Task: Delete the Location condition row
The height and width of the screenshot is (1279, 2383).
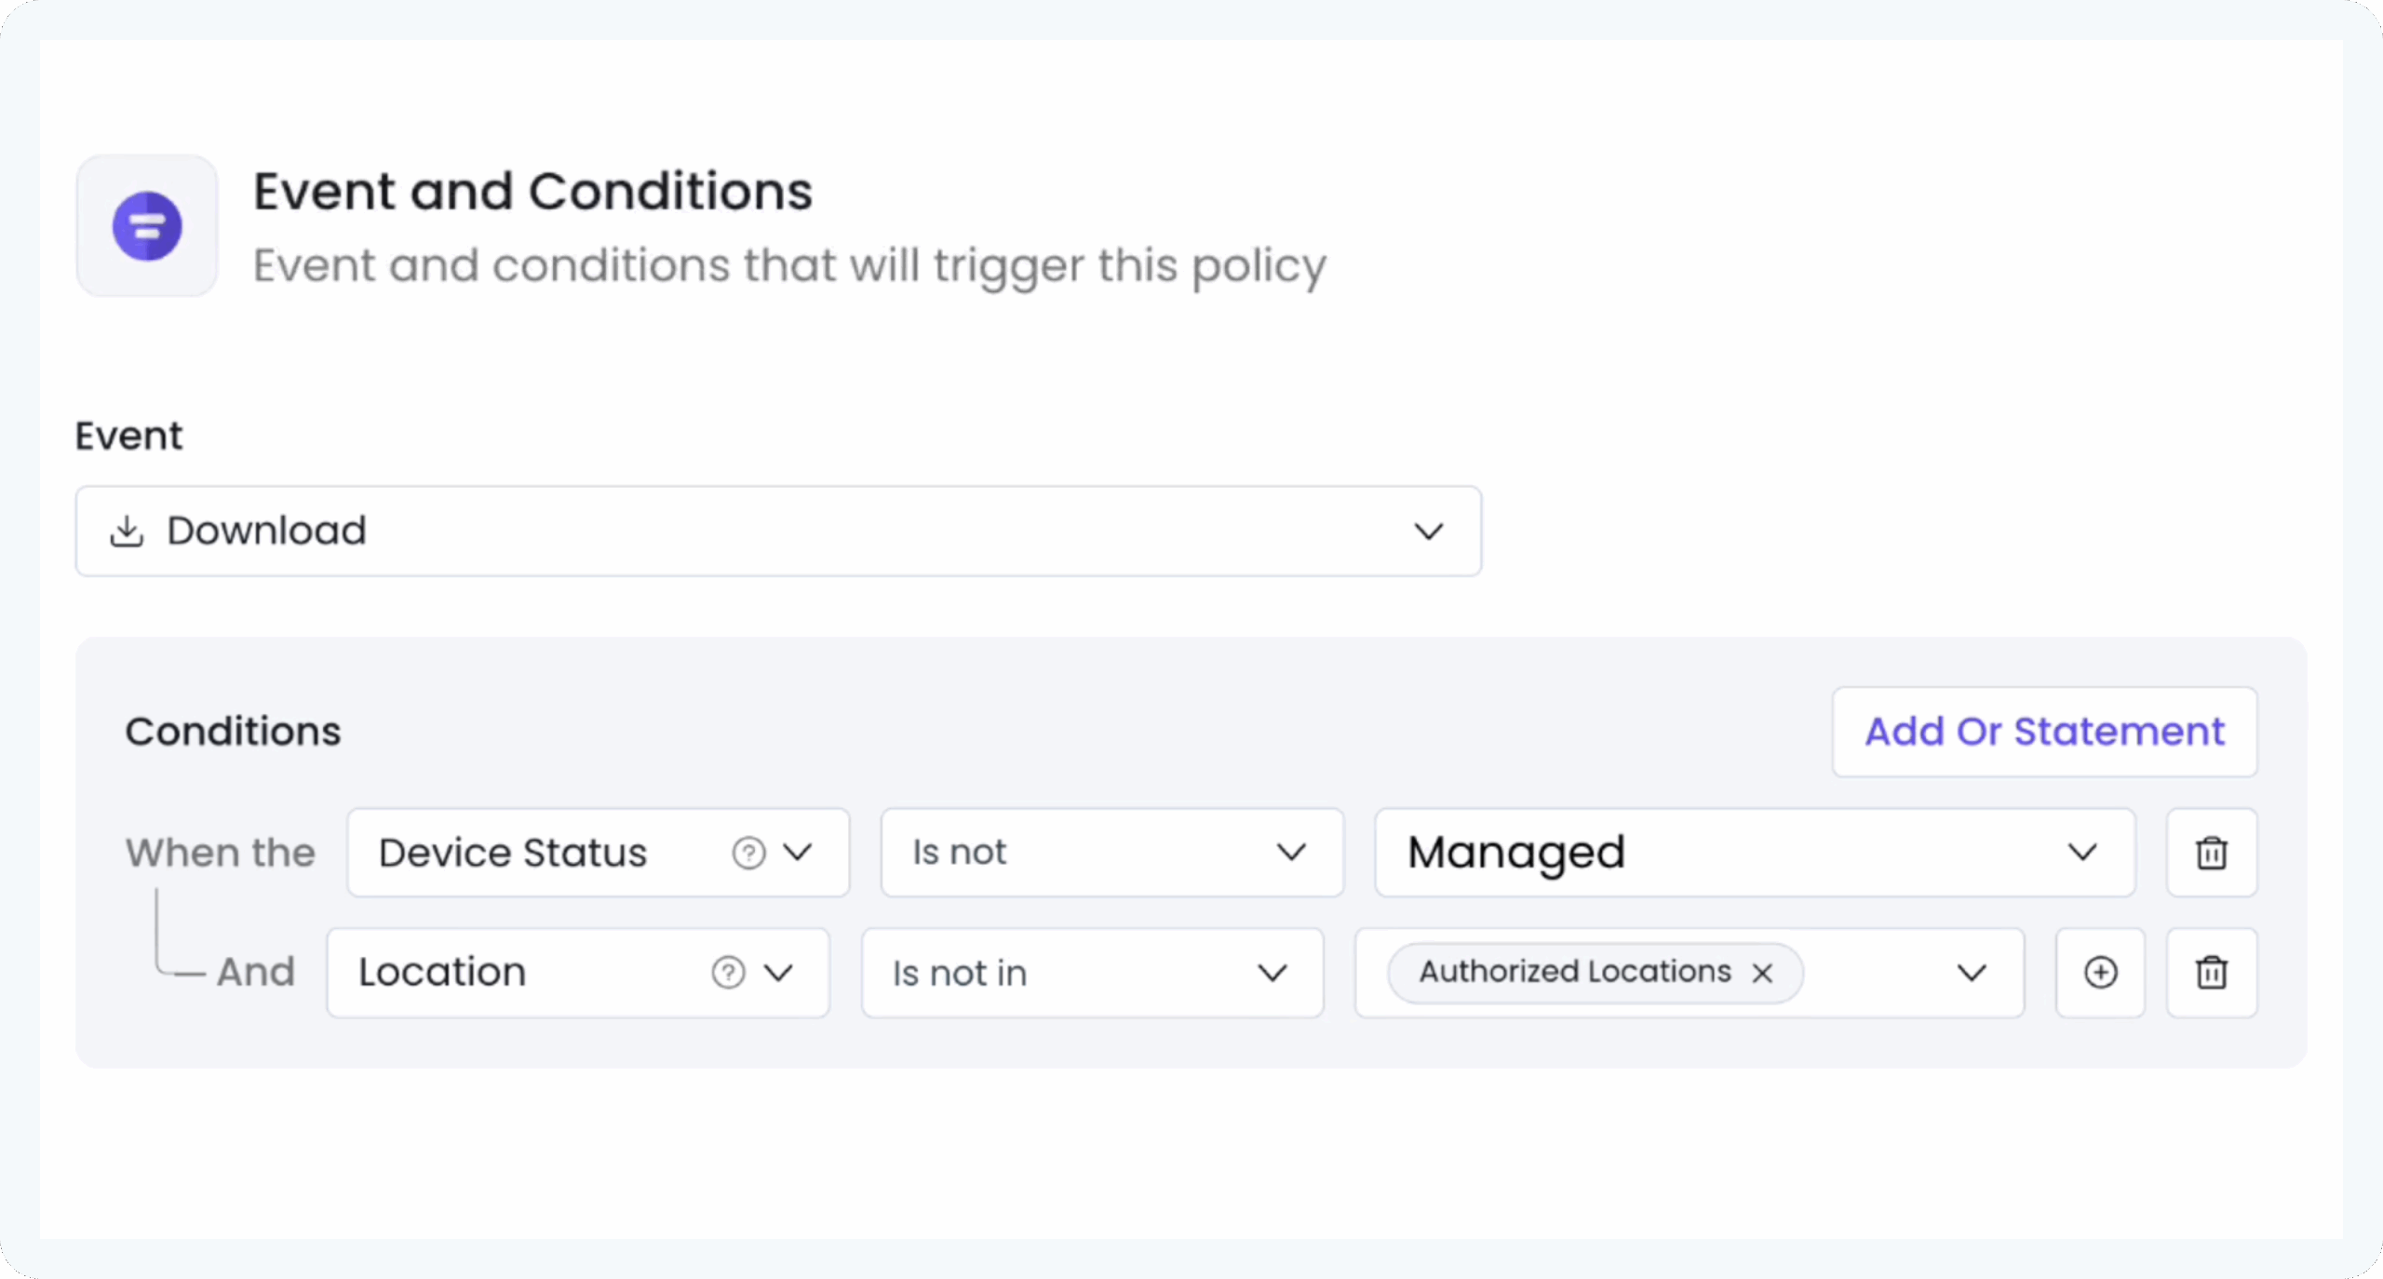Action: pos(2212,973)
